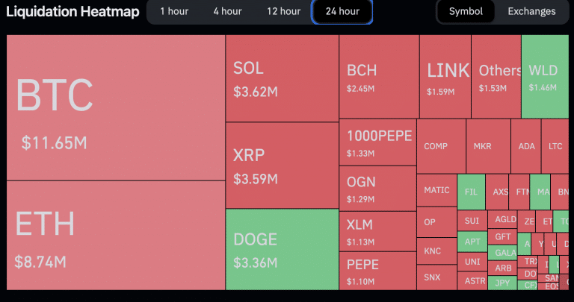Switch to the 4 hour timeframe
574x302 pixels.
(x=227, y=11)
